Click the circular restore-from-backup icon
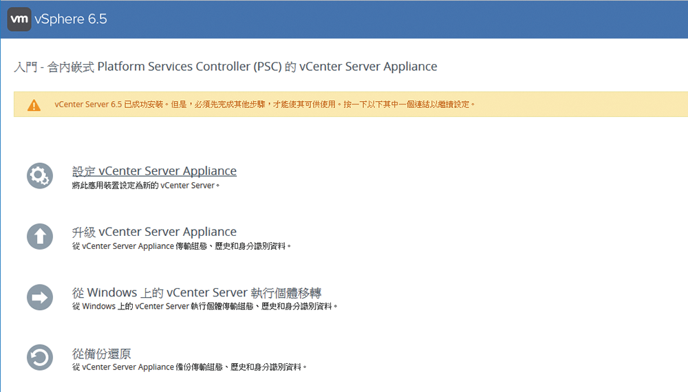The width and height of the screenshot is (688, 392). (40, 358)
